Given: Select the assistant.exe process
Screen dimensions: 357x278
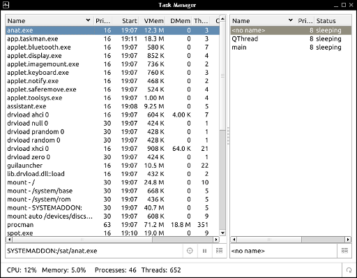Looking at the screenshot, I should 112,106.
